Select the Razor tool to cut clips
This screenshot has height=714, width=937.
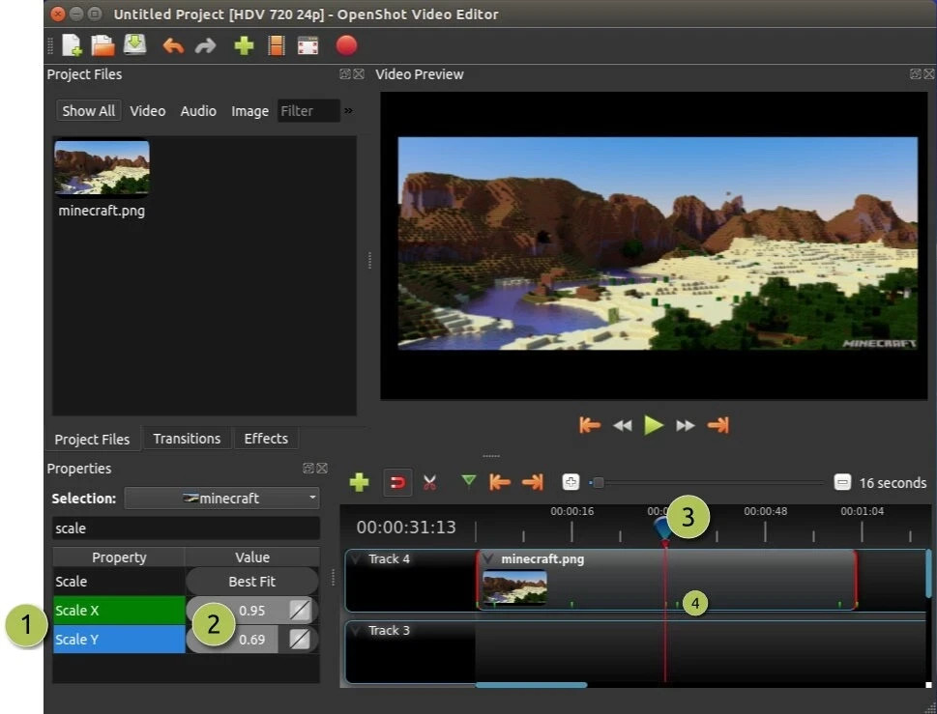[429, 482]
